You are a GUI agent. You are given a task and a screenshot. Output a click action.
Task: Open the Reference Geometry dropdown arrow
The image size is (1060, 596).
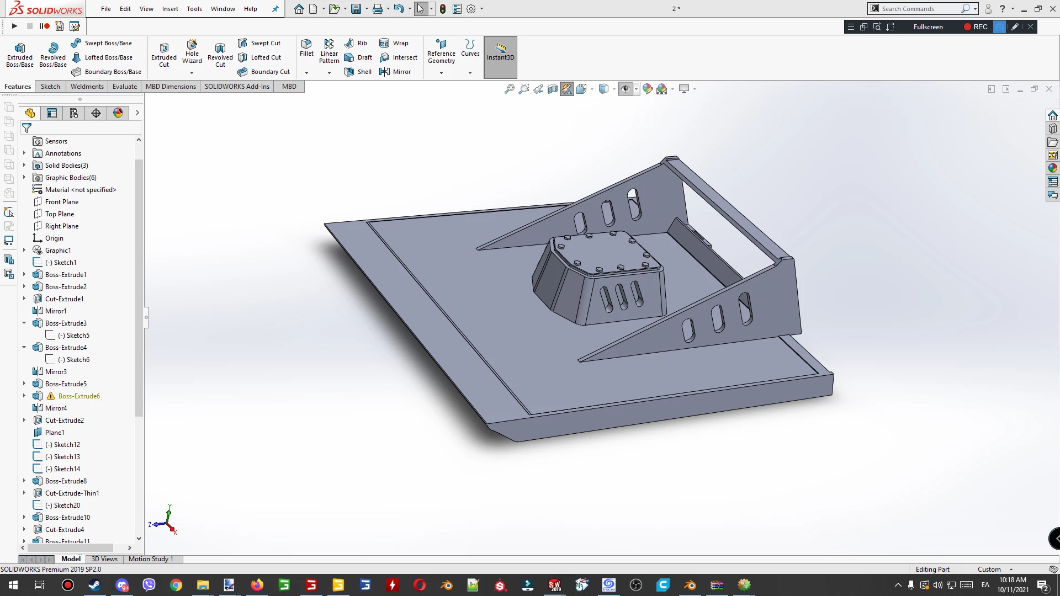click(441, 73)
